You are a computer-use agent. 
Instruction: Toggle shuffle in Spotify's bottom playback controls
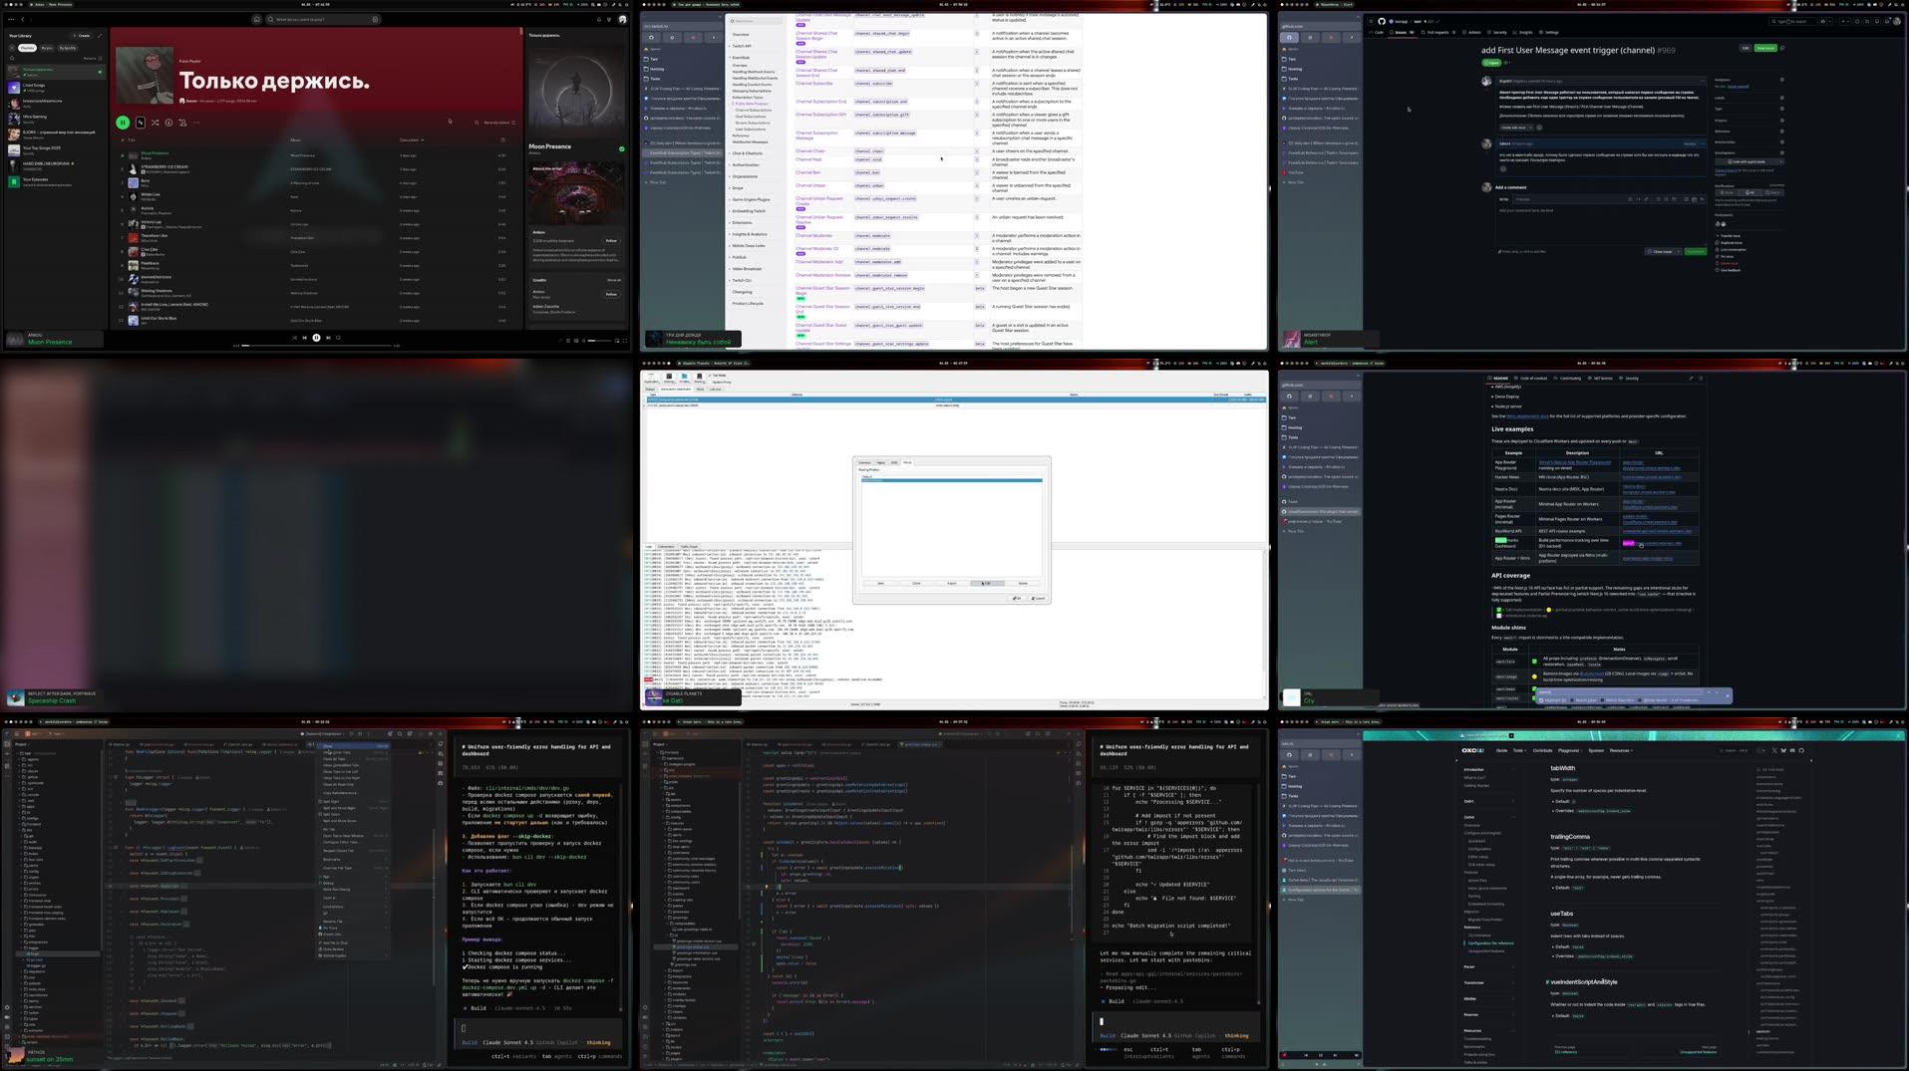pyautogui.click(x=294, y=339)
